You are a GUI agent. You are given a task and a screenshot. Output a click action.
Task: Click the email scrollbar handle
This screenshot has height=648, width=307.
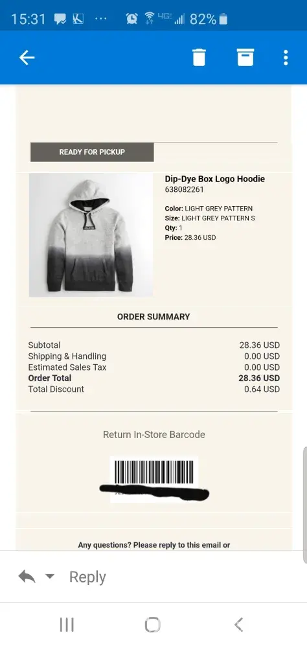click(x=305, y=505)
